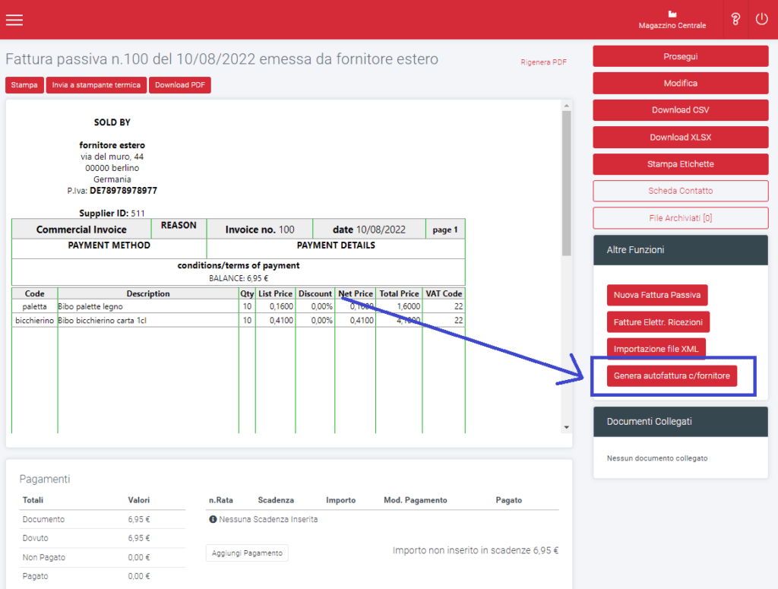Click the 'Non Pagato' totals row
Screen dimensions: 778x589
103,557
